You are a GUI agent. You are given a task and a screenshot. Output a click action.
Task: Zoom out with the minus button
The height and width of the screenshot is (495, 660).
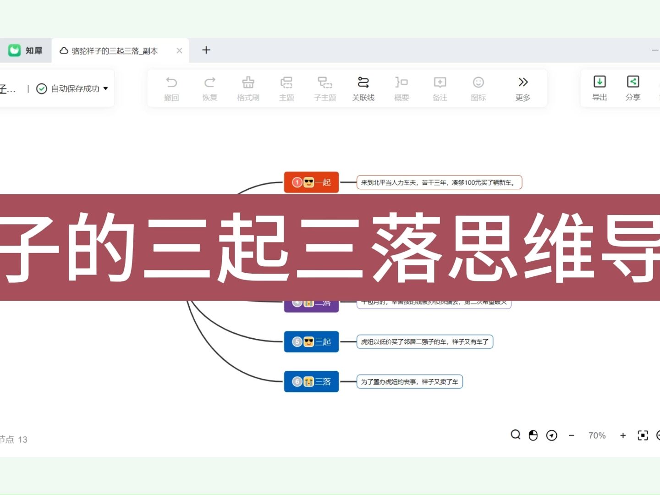(572, 435)
